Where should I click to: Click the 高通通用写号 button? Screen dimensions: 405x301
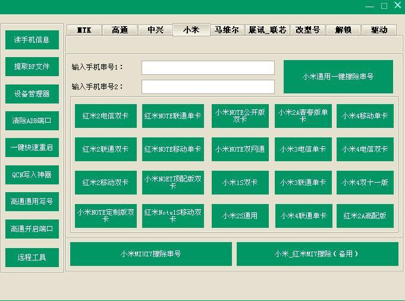pyautogui.click(x=32, y=202)
